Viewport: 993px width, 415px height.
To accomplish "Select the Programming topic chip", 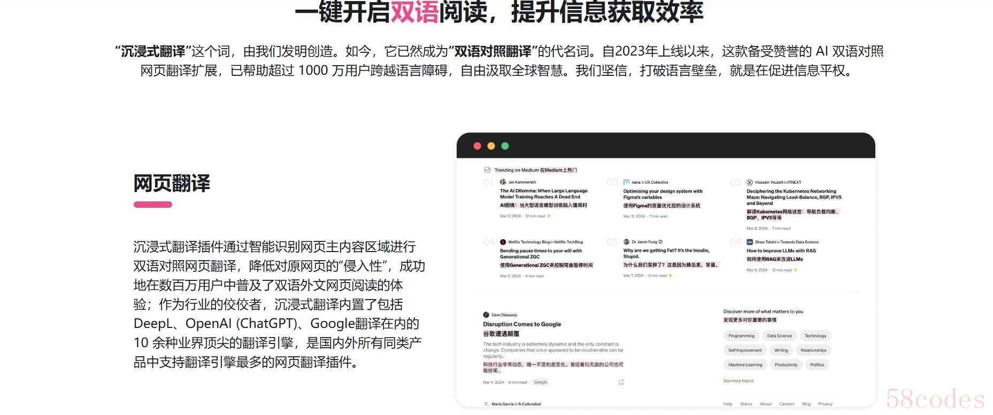I will 741,336.
